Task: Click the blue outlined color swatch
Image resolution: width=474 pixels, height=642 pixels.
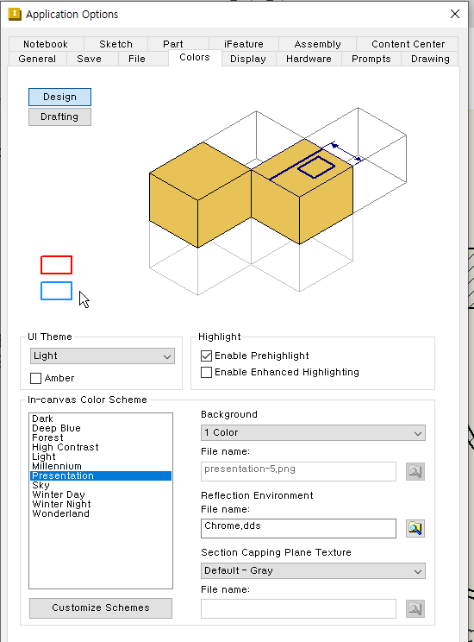Action: click(x=56, y=291)
